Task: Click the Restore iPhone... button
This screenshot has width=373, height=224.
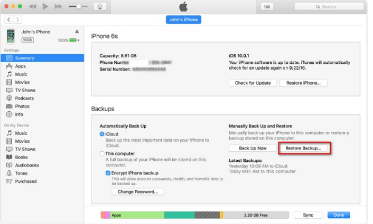Action: point(303,83)
